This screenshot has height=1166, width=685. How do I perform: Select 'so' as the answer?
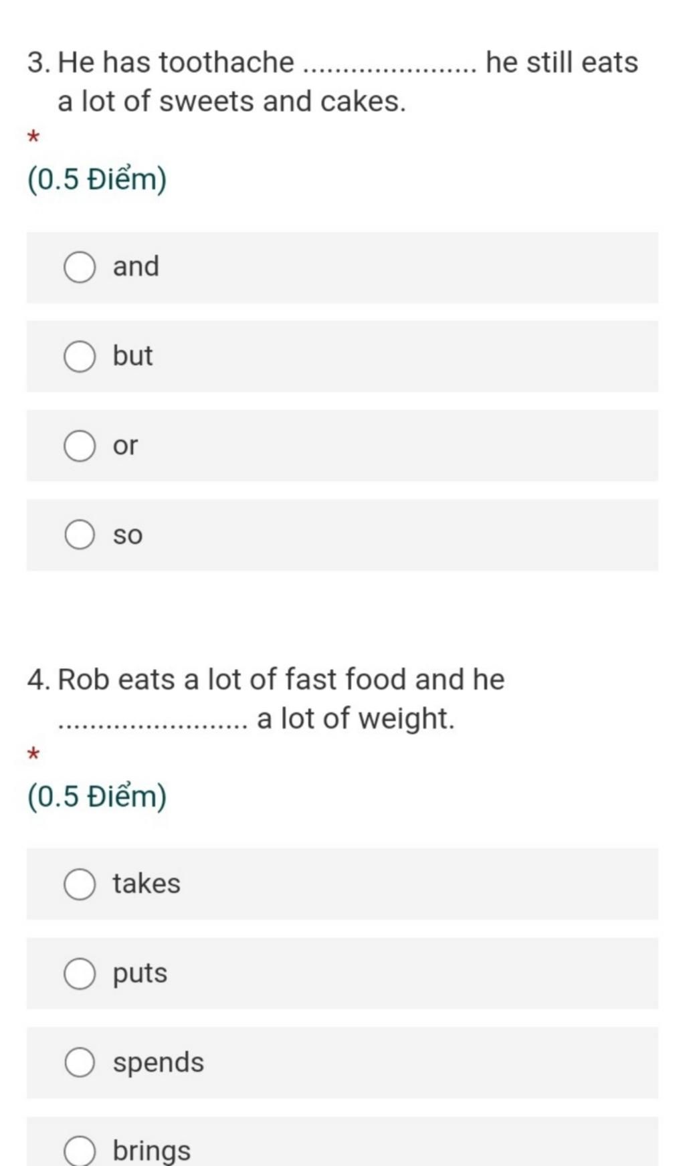coord(80,535)
